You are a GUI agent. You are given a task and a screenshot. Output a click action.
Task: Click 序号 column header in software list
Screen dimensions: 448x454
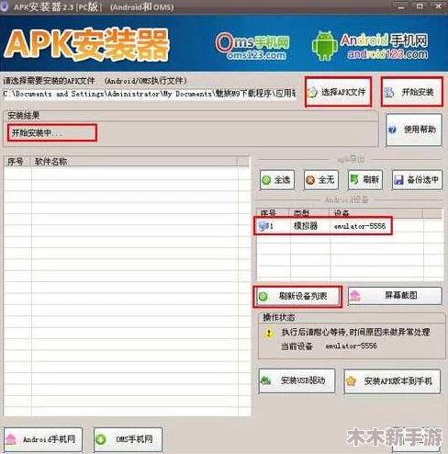[16, 162]
